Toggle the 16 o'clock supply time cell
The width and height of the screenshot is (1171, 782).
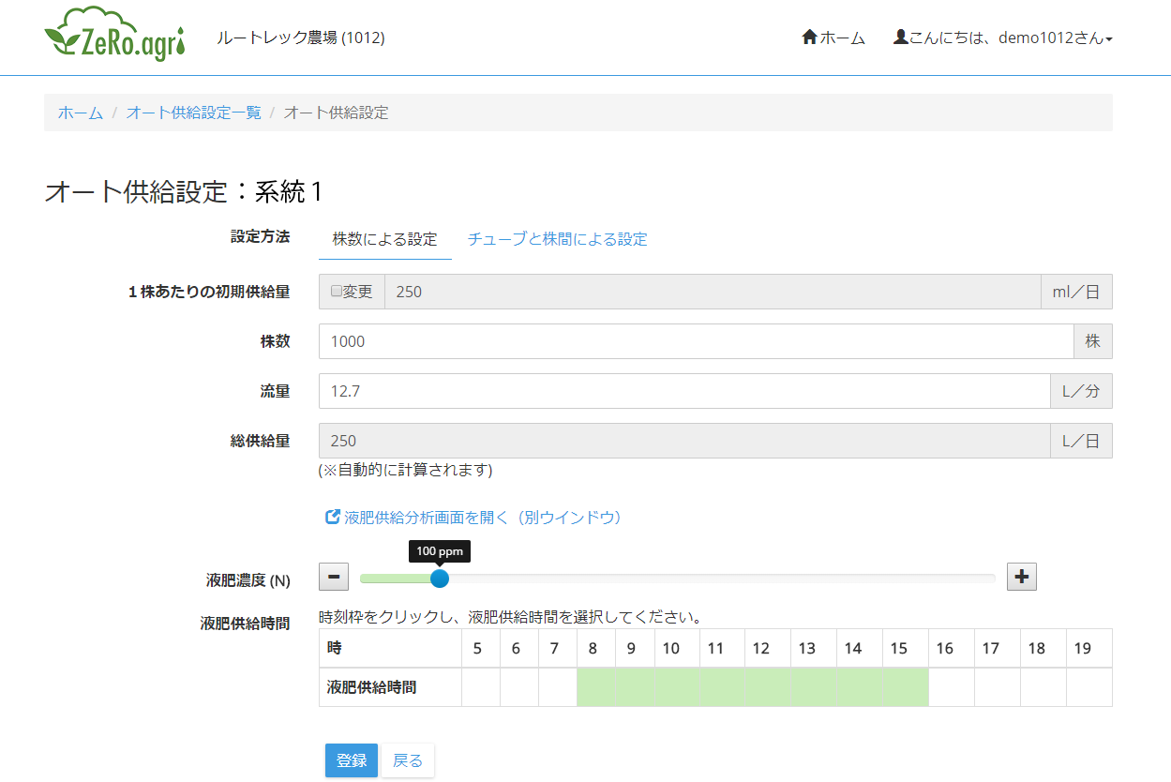click(952, 687)
